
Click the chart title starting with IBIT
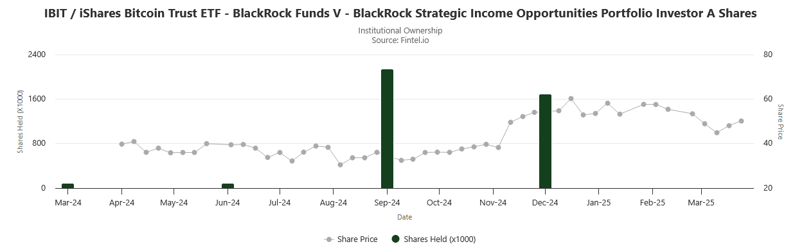click(x=400, y=13)
